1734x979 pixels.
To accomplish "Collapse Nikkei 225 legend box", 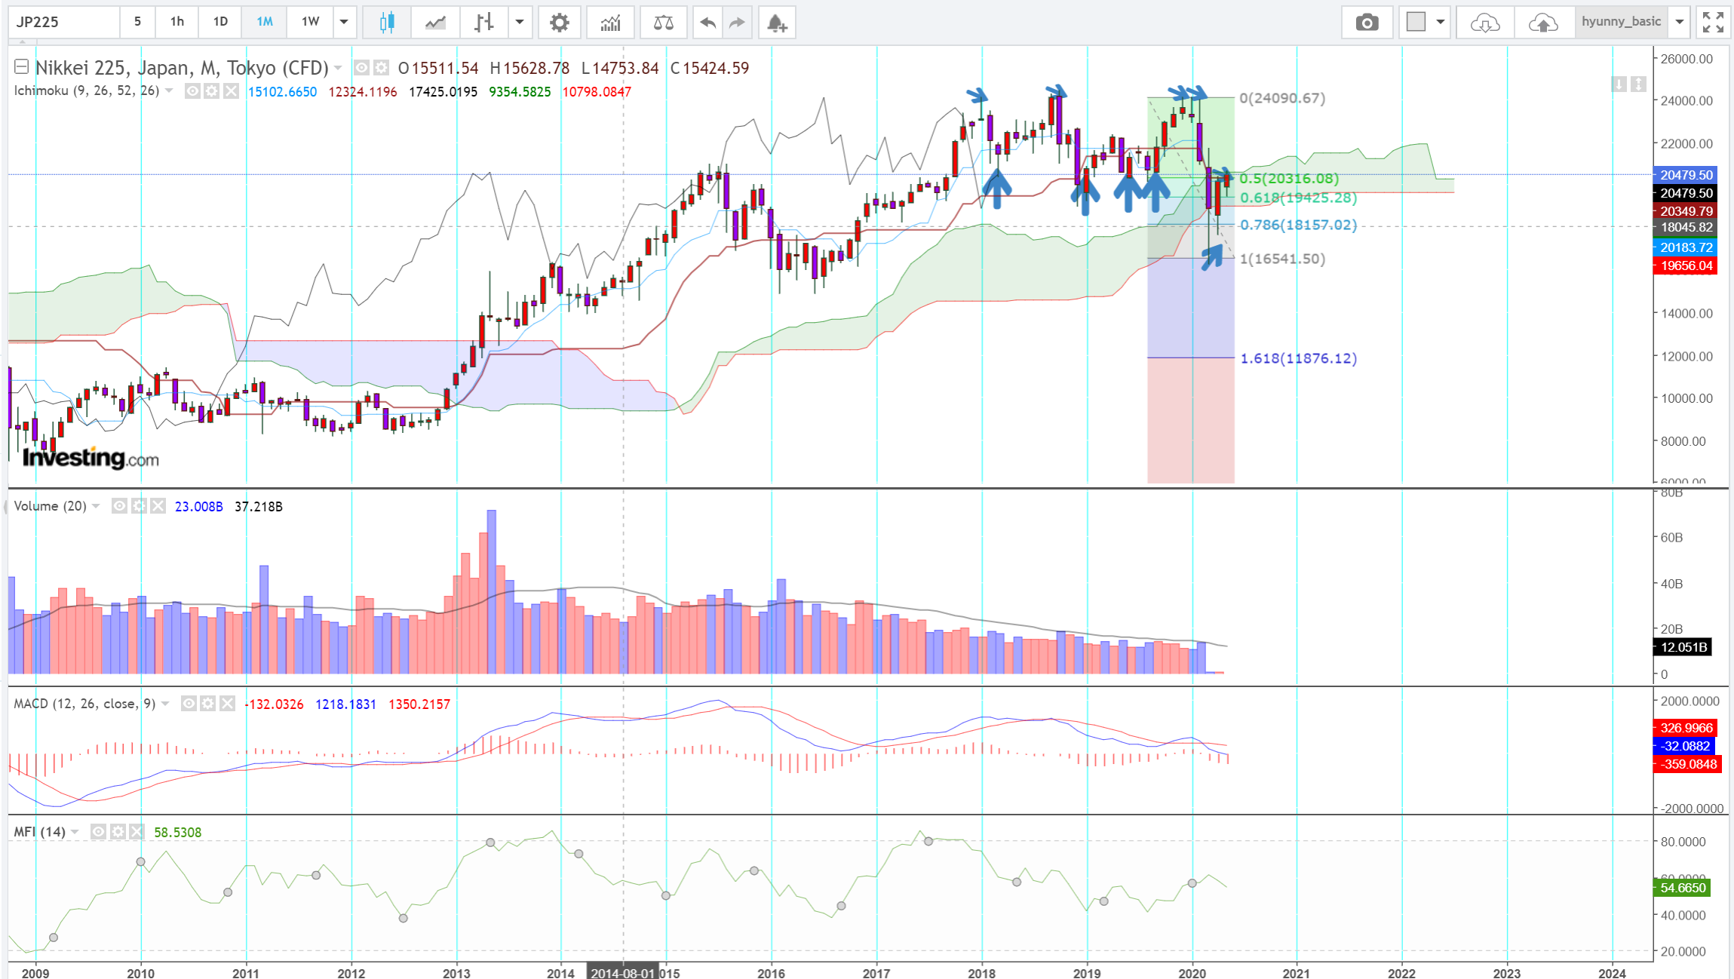I will tap(21, 67).
